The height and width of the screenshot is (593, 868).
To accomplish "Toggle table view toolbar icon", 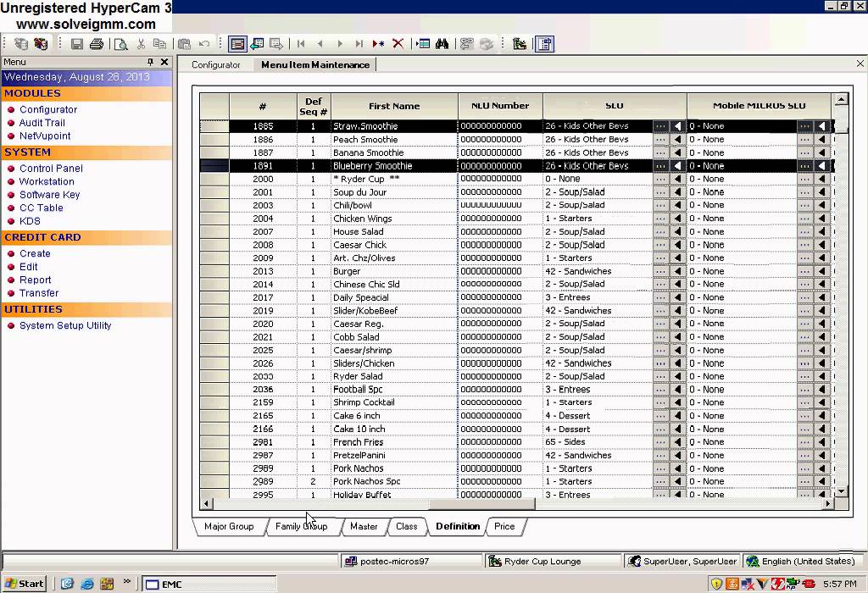I will click(x=237, y=44).
